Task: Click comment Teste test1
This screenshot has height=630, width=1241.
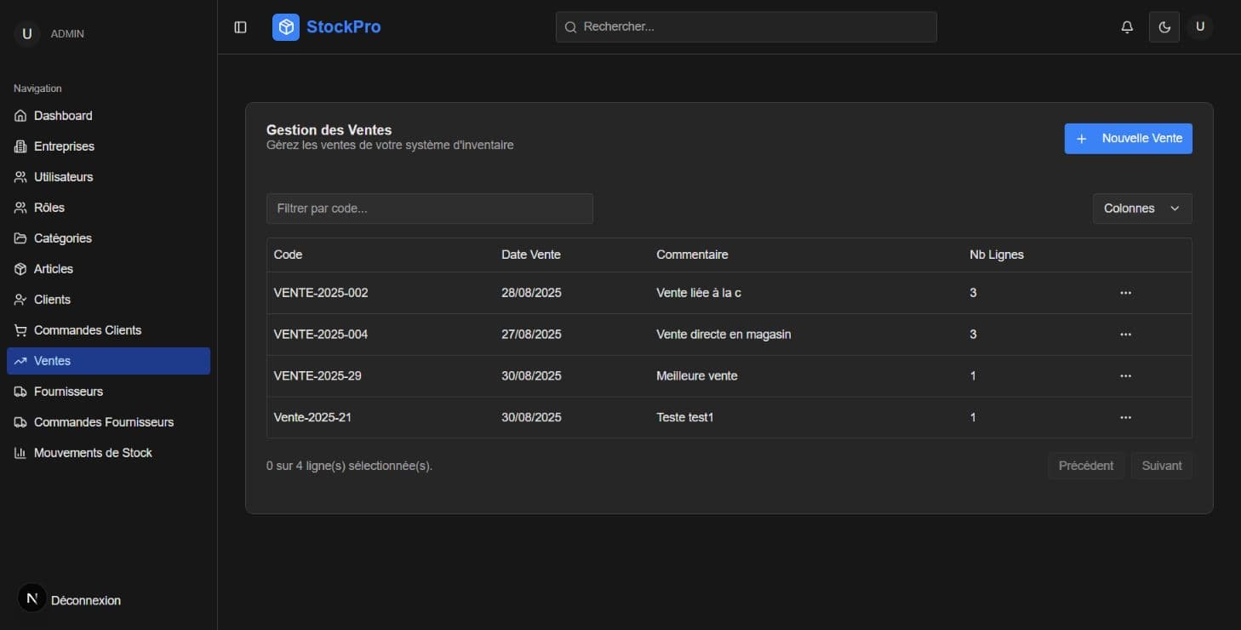Action: point(684,417)
